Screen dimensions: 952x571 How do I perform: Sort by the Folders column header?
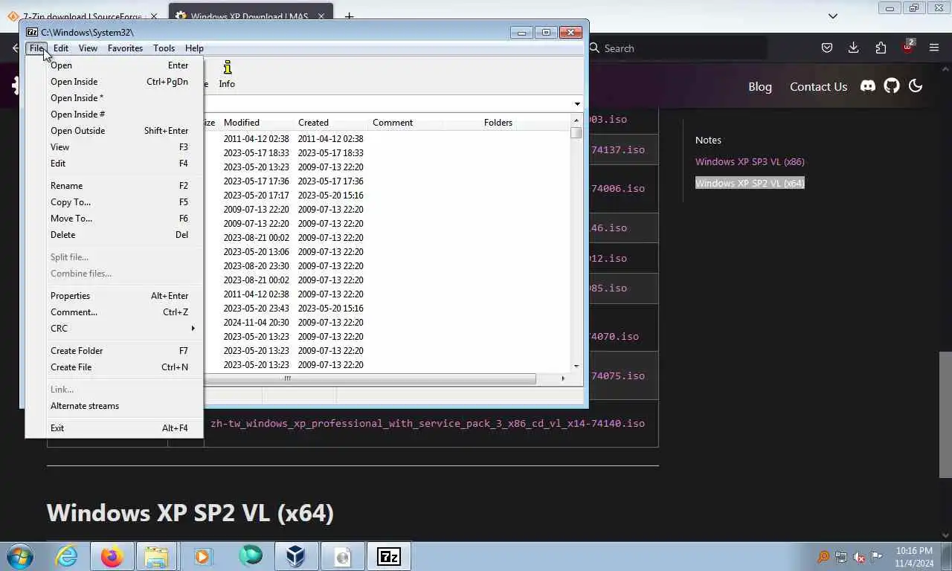point(479,123)
